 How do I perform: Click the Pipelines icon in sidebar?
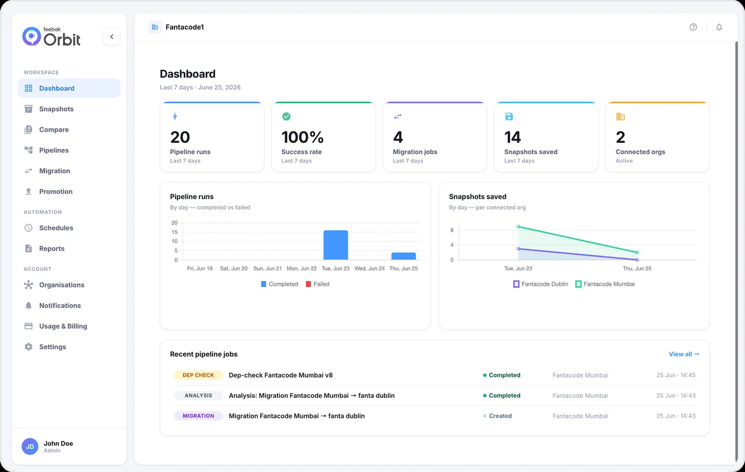[28, 151]
